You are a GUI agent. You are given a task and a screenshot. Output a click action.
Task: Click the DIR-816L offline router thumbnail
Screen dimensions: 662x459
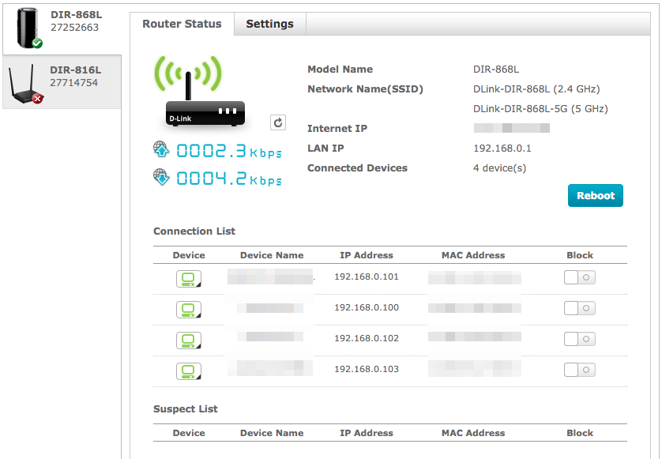(25, 85)
